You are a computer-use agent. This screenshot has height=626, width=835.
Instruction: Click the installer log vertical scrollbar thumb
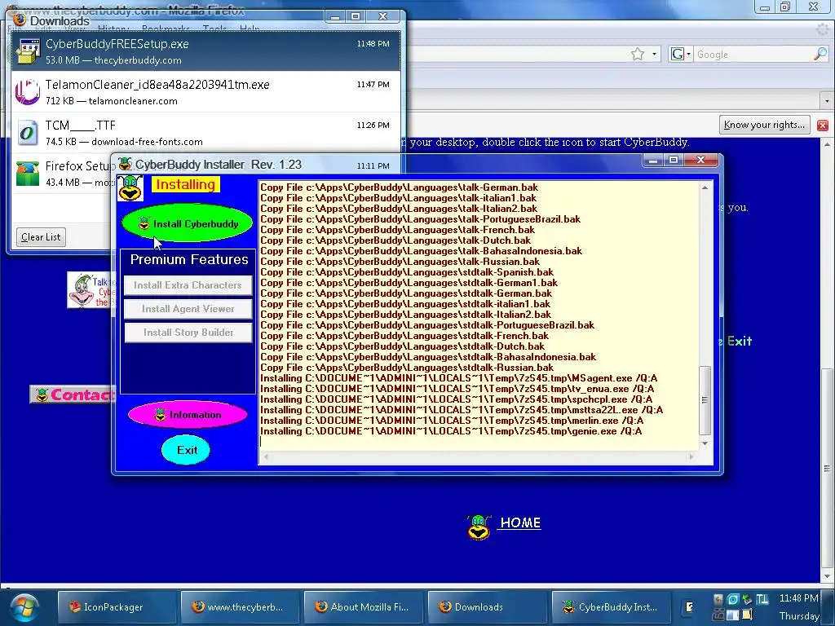tap(705, 400)
